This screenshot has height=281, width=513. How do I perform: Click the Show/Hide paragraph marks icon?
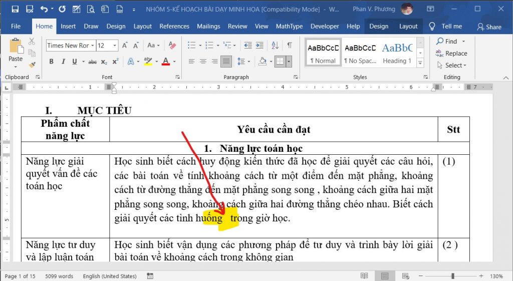pyautogui.click(x=290, y=45)
